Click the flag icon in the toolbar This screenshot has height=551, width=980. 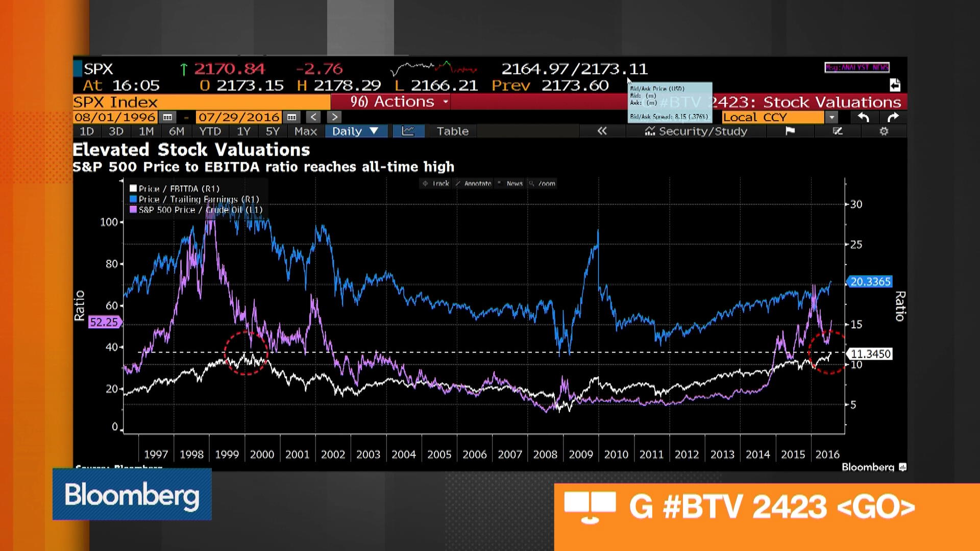coord(790,131)
